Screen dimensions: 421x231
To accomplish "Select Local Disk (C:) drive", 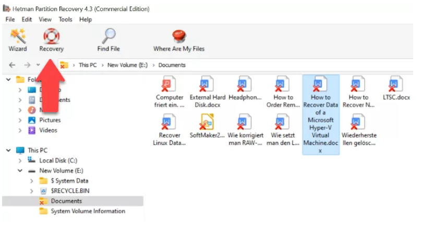I will [58, 160].
